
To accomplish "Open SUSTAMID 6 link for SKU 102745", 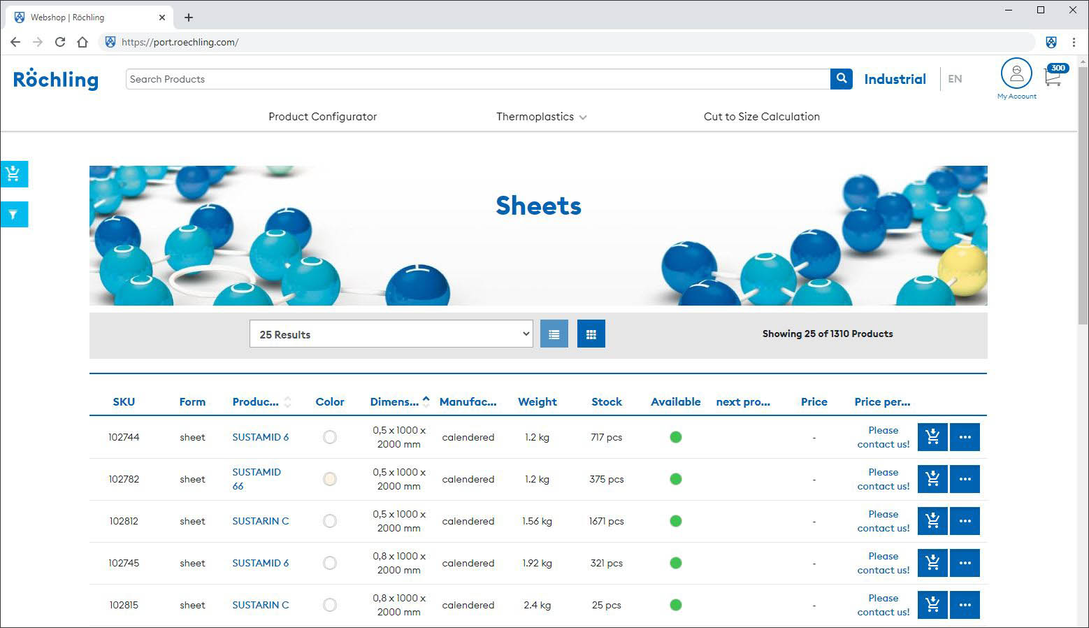I will [261, 563].
